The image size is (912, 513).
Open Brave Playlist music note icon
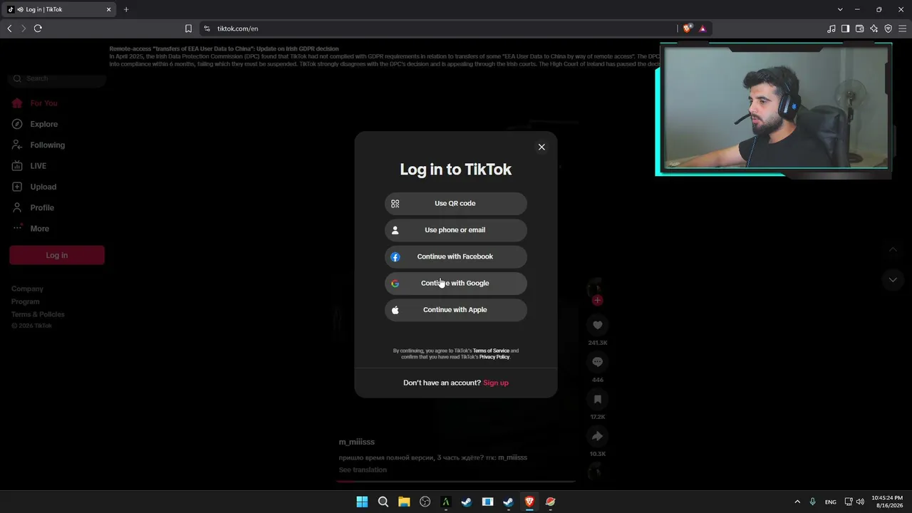[831, 28]
